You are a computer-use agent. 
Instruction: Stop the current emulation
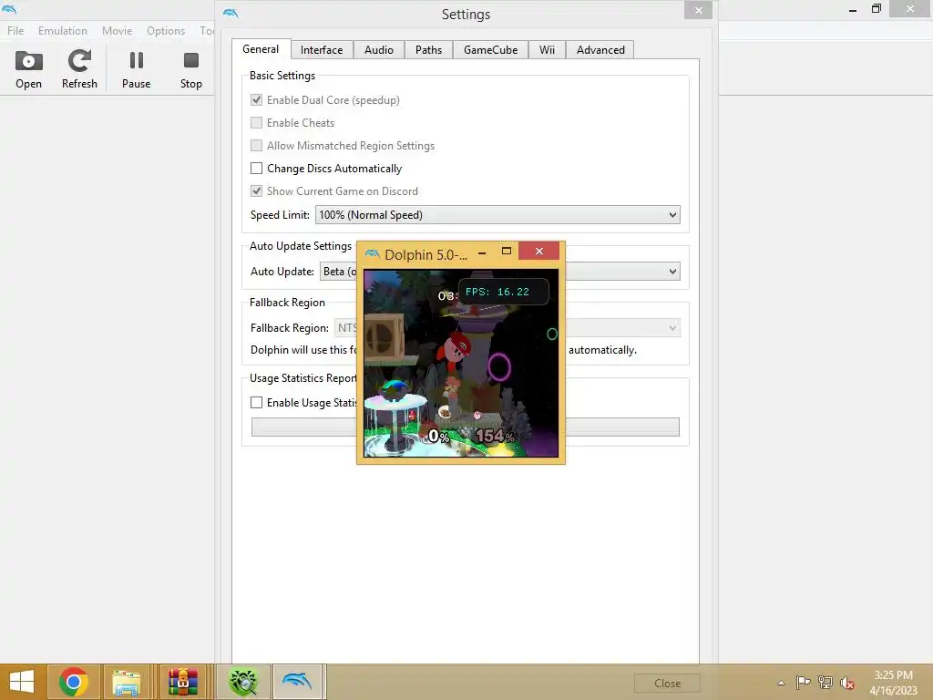(191, 69)
